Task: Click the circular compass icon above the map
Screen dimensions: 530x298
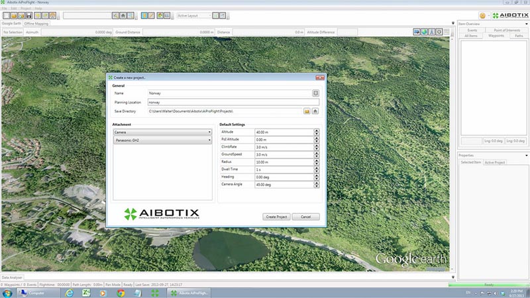Action: [439, 32]
